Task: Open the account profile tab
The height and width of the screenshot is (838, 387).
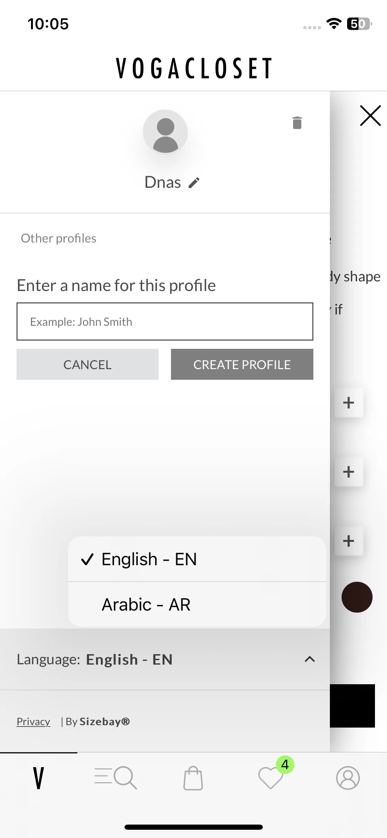Action: pyautogui.click(x=348, y=778)
